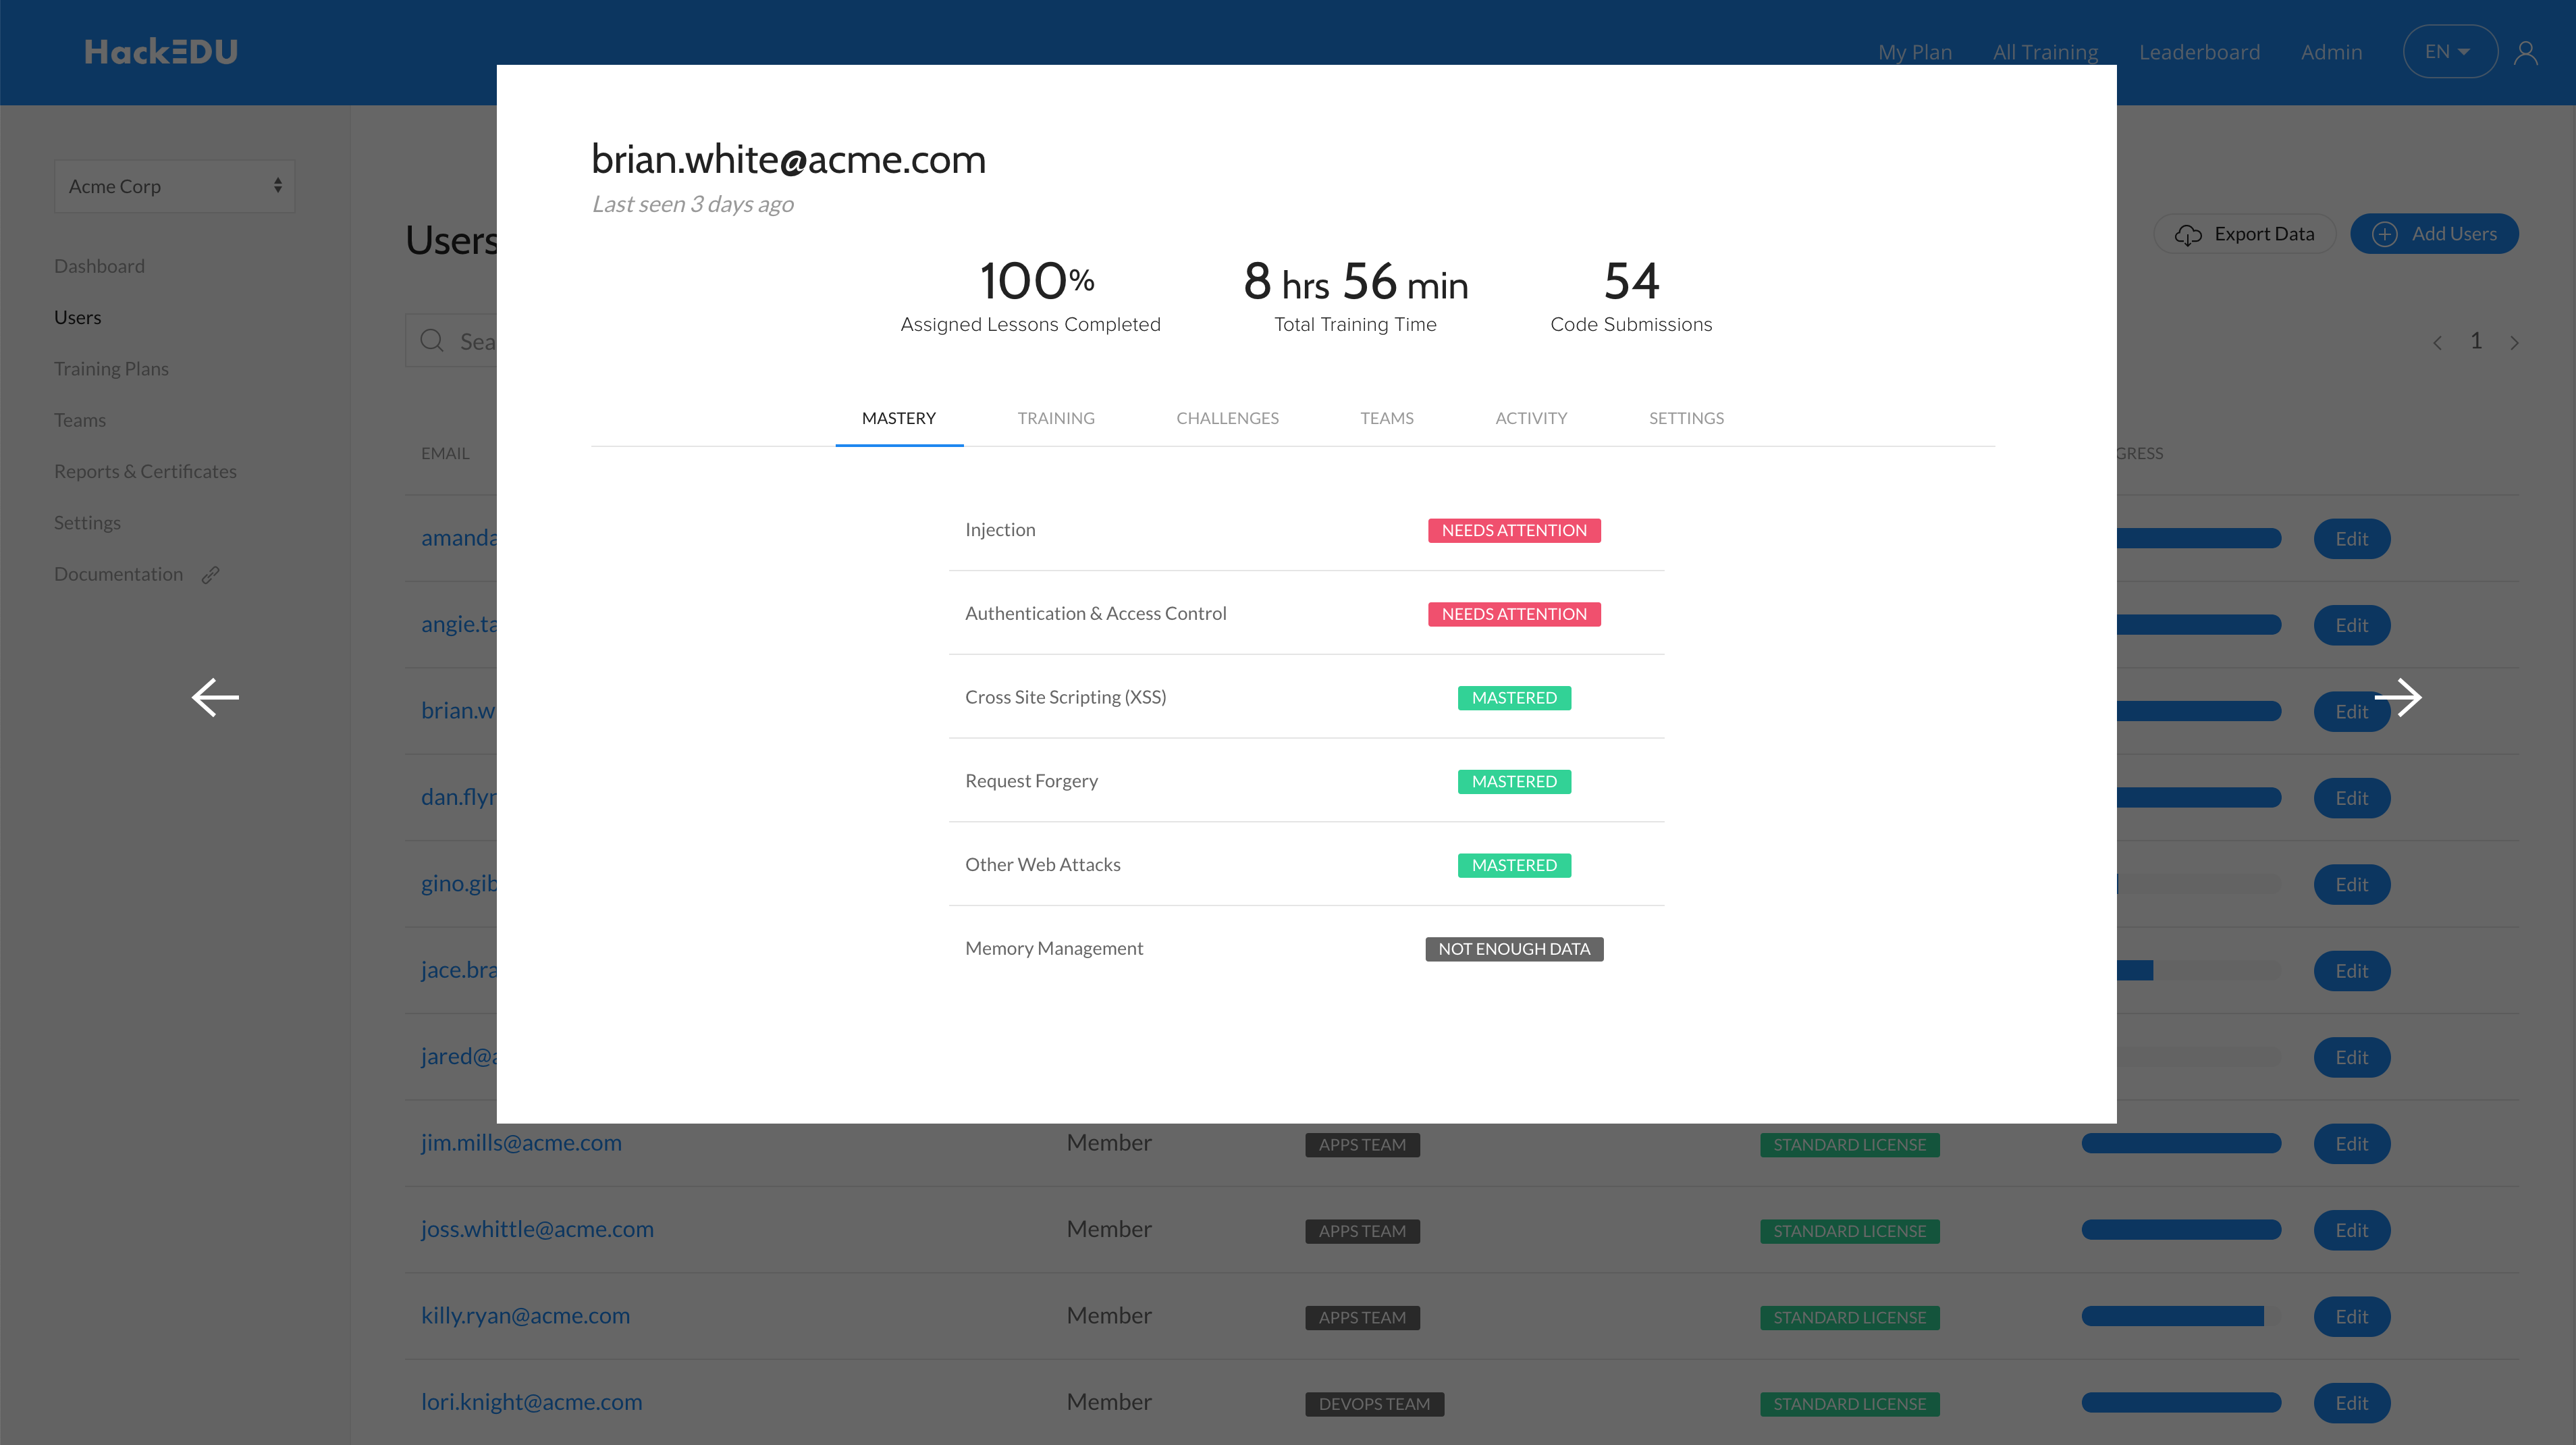The height and width of the screenshot is (1445, 2576).
Task: Switch to the Mastery tab
Action: pyautogui.click(x=899, y=418)
